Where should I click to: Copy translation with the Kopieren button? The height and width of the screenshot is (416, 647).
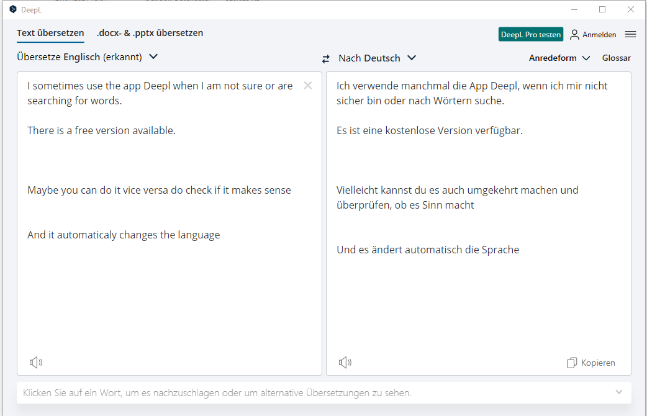[591, 363]
